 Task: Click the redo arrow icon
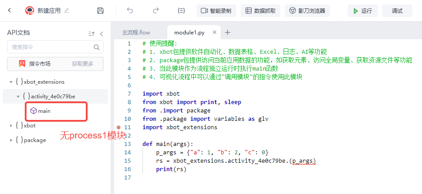click(156, 11)
